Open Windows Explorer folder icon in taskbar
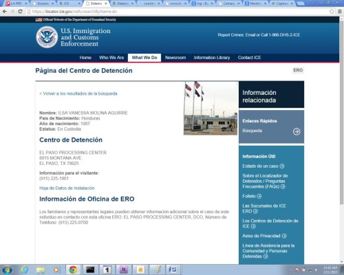 (41, 269)
